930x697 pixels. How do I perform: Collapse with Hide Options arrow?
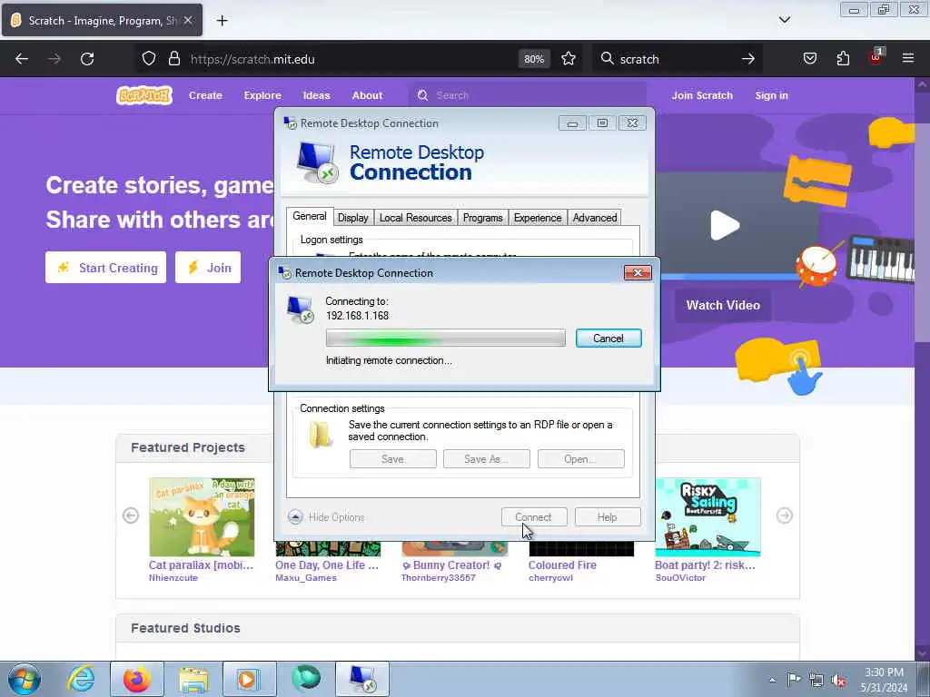[x=295, y=516]
